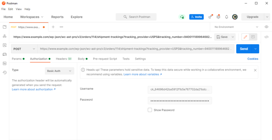Switch to the Tests tab

click(x=126, y=59)
